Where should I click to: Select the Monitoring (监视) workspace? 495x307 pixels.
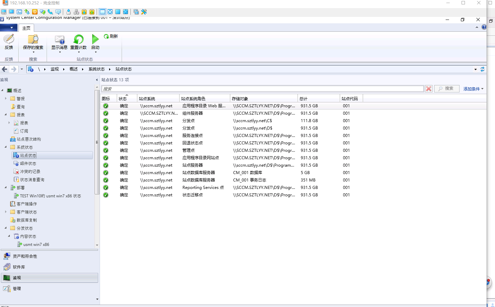49,278
